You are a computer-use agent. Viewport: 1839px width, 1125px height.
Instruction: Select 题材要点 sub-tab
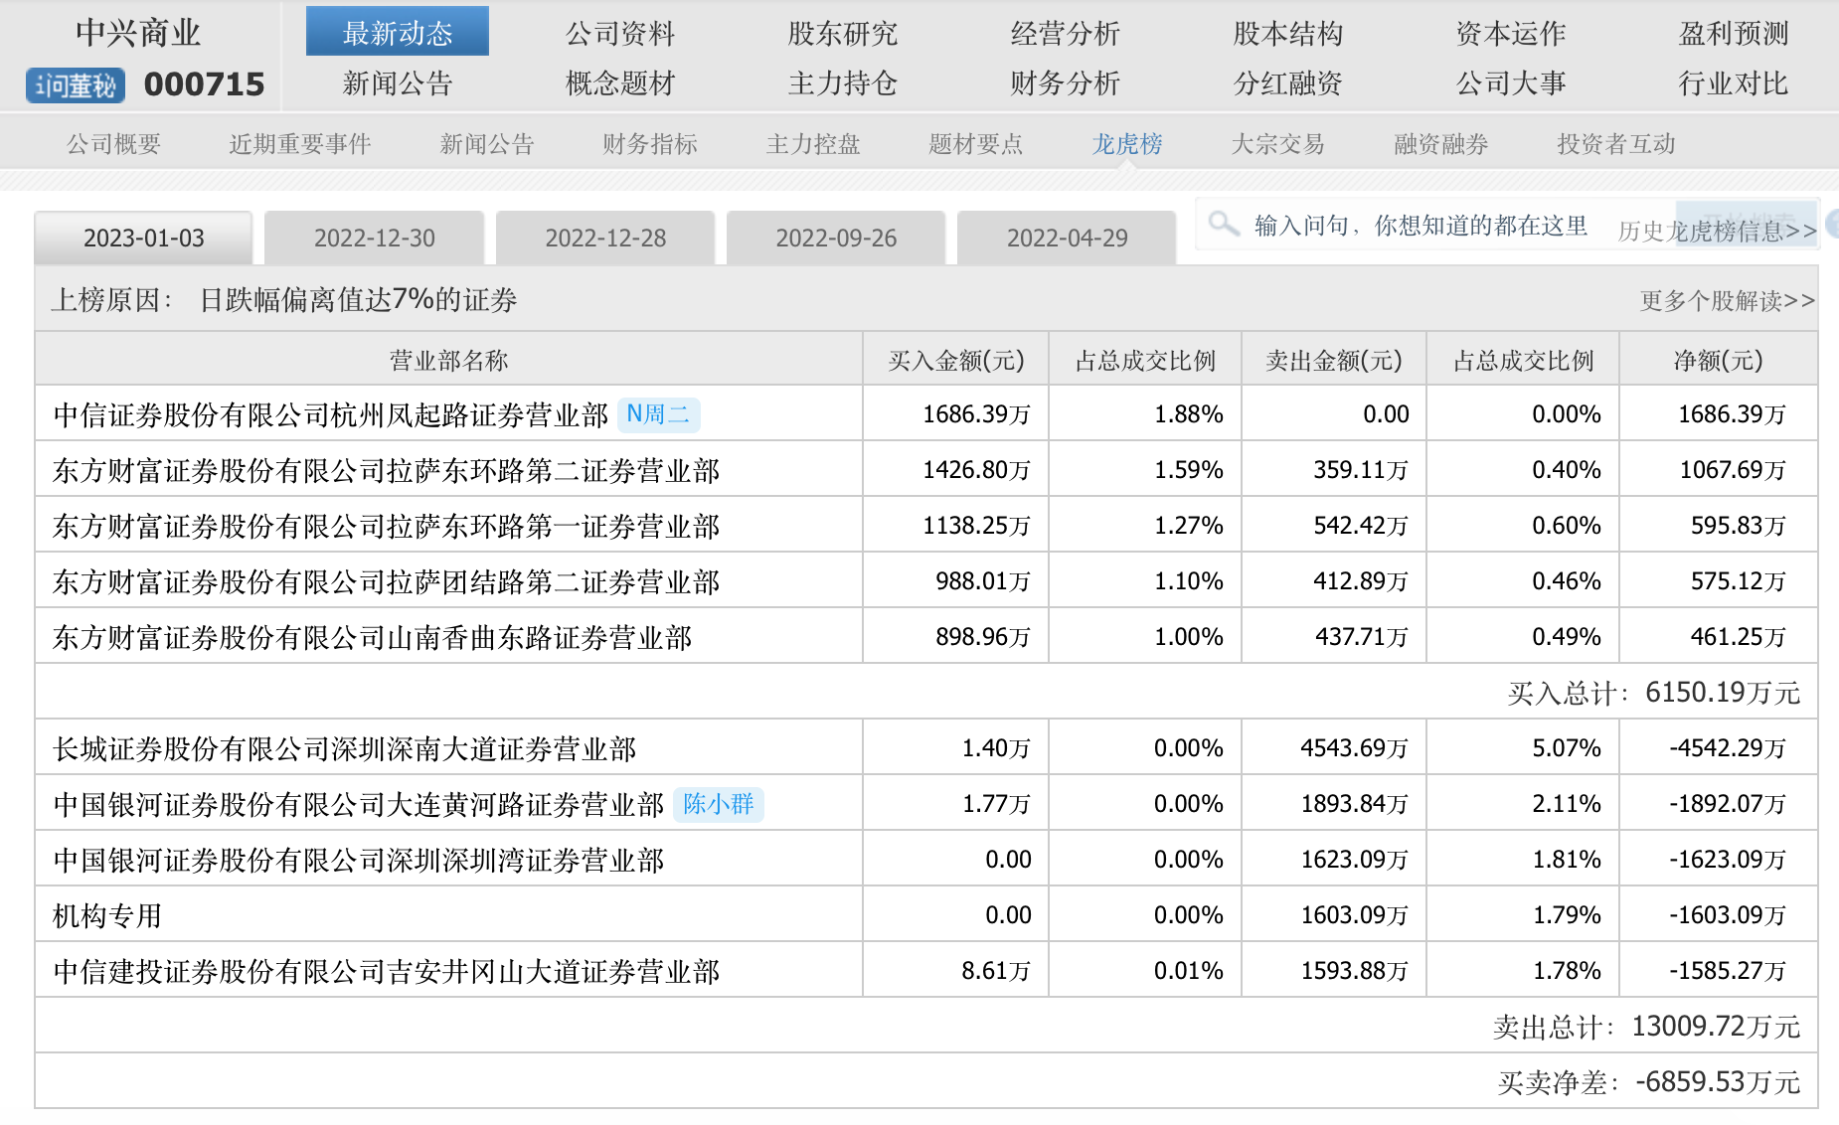976,144
